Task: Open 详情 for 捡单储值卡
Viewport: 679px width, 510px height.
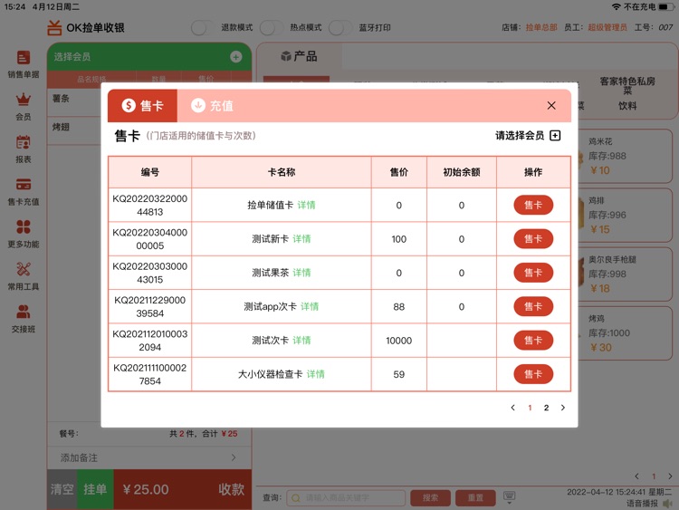Action: coord(307,205)
